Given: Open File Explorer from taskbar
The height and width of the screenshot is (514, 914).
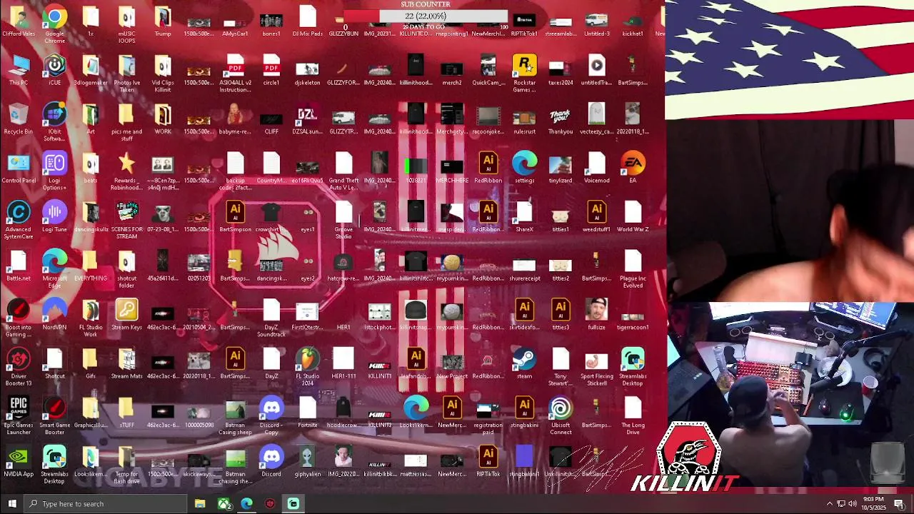Looking at the screenshot, I should pos(200,504).
